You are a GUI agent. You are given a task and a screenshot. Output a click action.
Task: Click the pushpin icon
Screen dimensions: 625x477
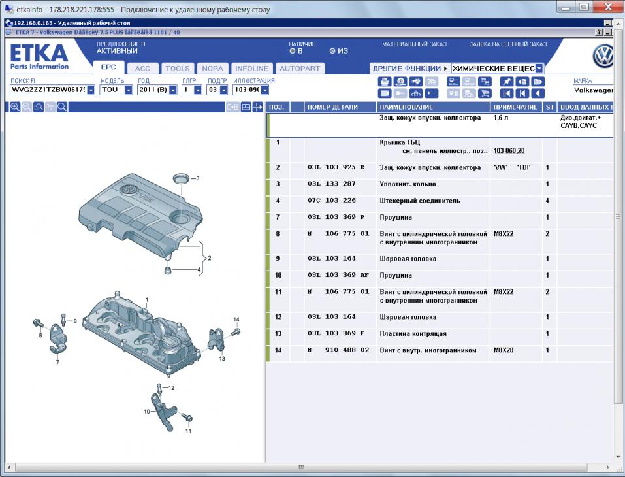tap(507, 82)
